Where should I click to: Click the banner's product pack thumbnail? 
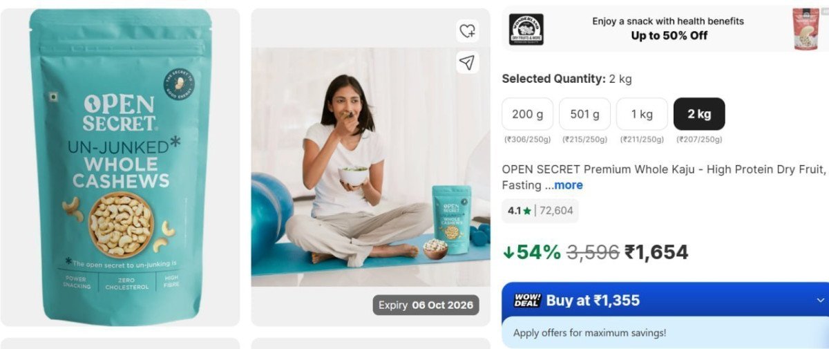point(806,29)
